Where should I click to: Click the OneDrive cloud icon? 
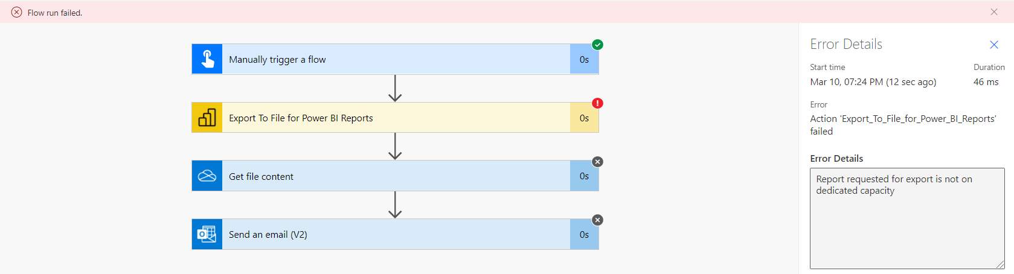point(207,176)
